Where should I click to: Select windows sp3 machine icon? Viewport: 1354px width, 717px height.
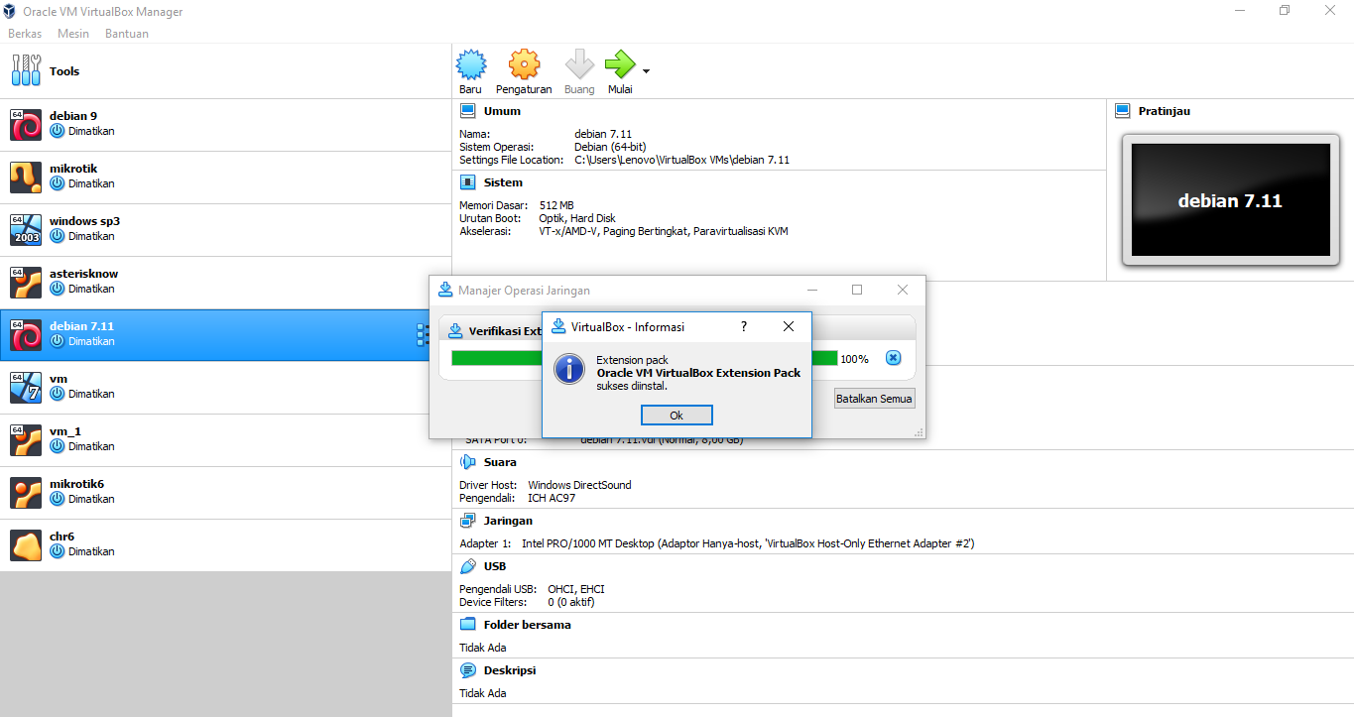click(26, 229)
